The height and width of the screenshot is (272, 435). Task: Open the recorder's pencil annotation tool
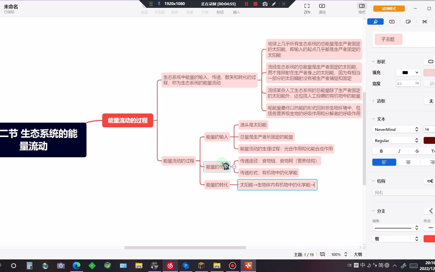coord(274,4)
